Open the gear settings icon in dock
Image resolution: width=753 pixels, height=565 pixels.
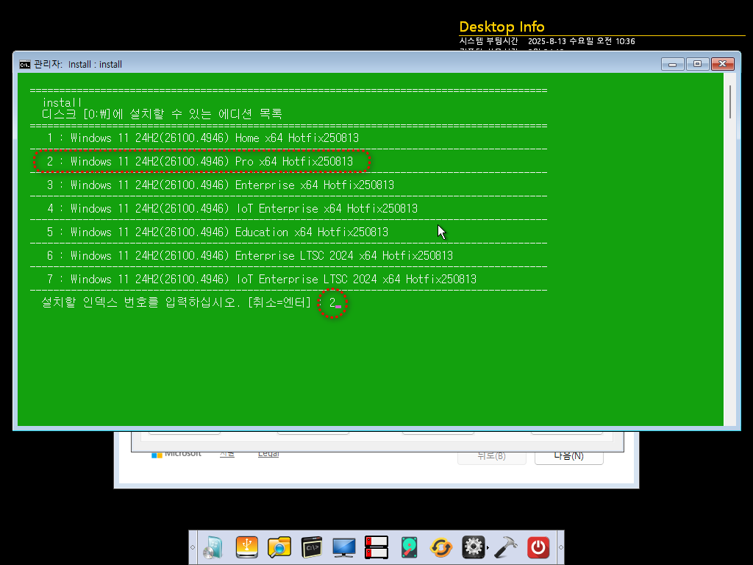click(x=473, y=547)
